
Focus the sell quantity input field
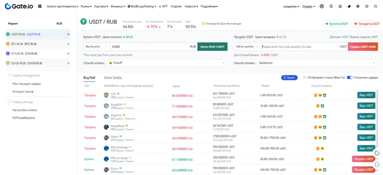[304, 46]
